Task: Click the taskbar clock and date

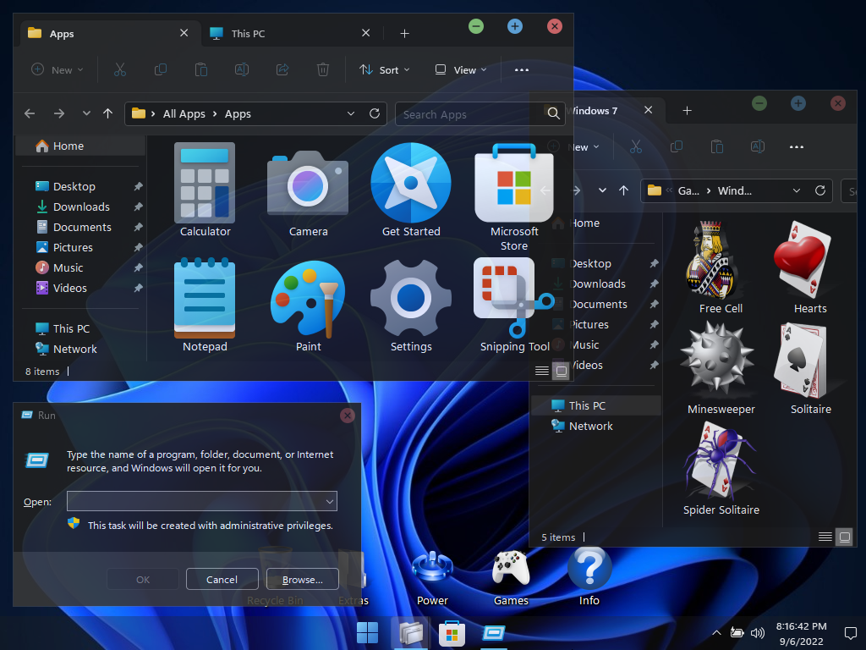Action: (x=802, y=633)
